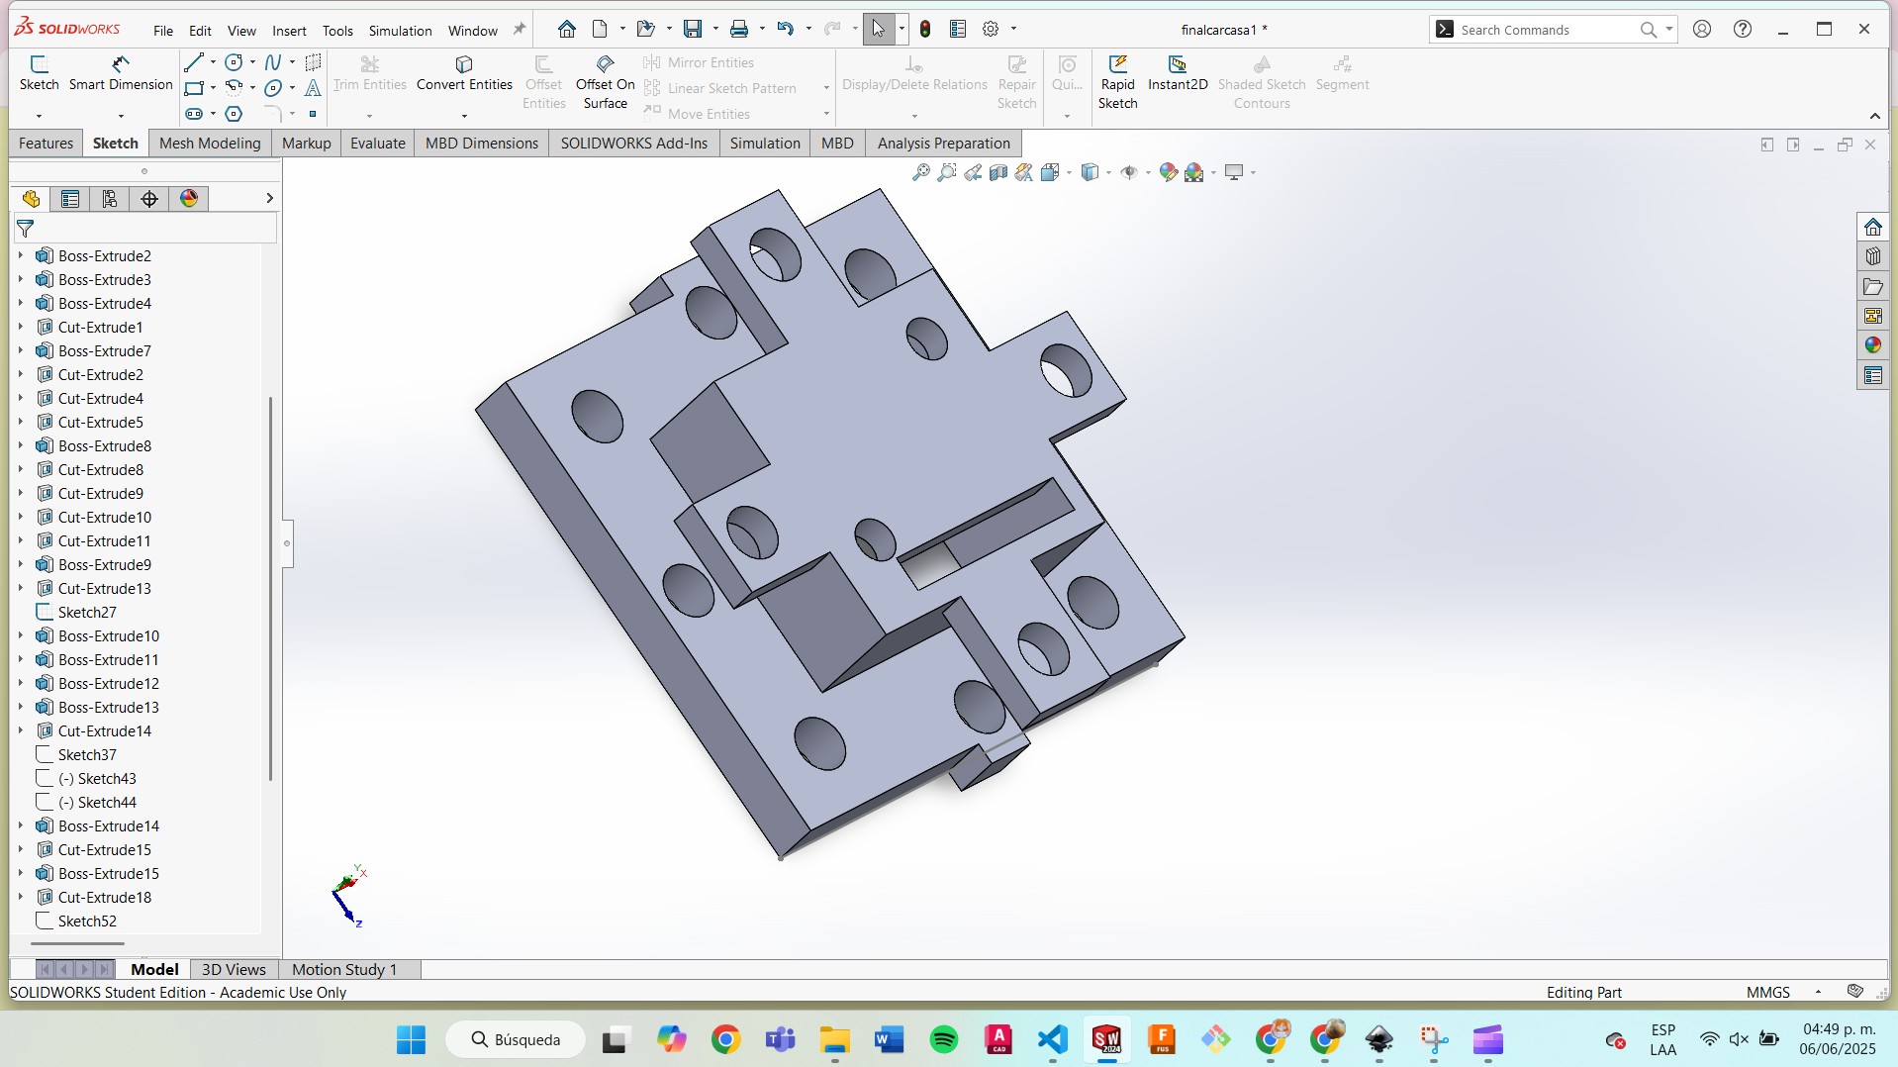Viewport: 1898px width, 1067px height.
Task: Open the Design Library task pane
Action: coord(1872,257)
